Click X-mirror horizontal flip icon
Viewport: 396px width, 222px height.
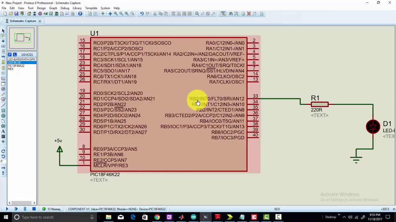click(x=3, y=168)
